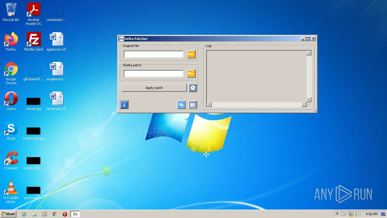The height and width of the screenshot is (218, 387).
Task: Minimize the Delta Patcher window
Action: 303,39
